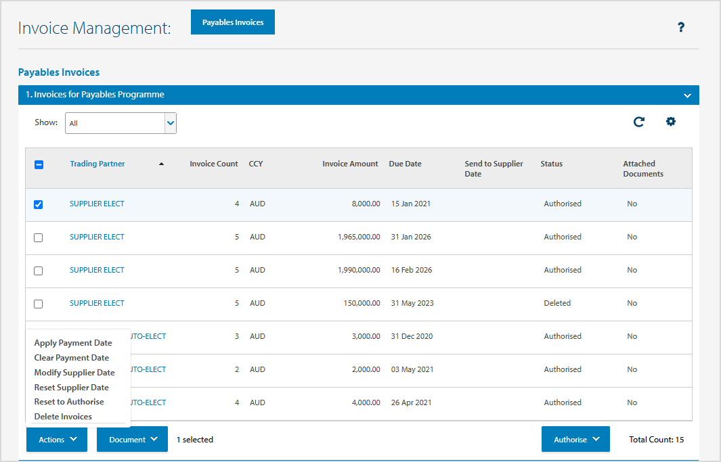Open the help question mark icon
Screen dimensions: 721x462
(681, 28)
